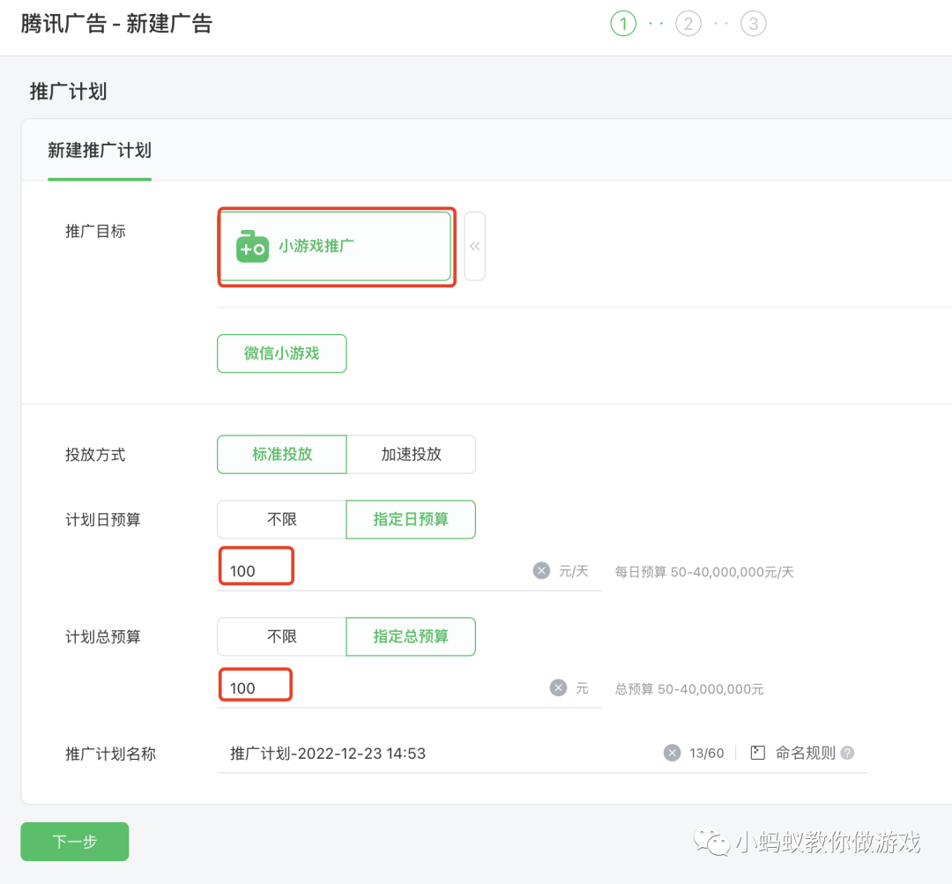The width and height of the screenshot is (952, 884).
Task: Set total budget to 不限
Action: [282, 636]
